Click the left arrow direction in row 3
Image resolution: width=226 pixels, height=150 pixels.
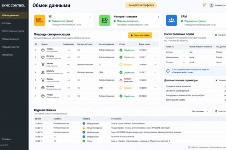[x=69, y=64]
